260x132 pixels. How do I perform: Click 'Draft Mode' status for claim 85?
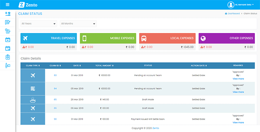pyautogui.click(x=148, y=99)
